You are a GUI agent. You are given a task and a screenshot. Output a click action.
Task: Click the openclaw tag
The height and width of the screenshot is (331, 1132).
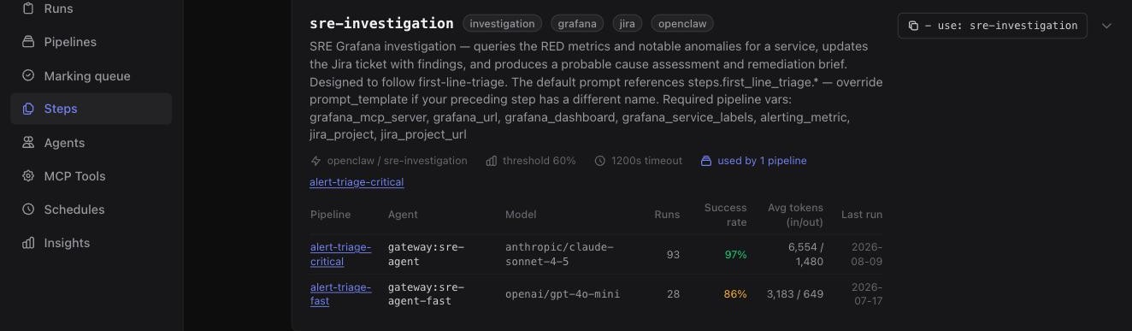click(x=682, y=24)
